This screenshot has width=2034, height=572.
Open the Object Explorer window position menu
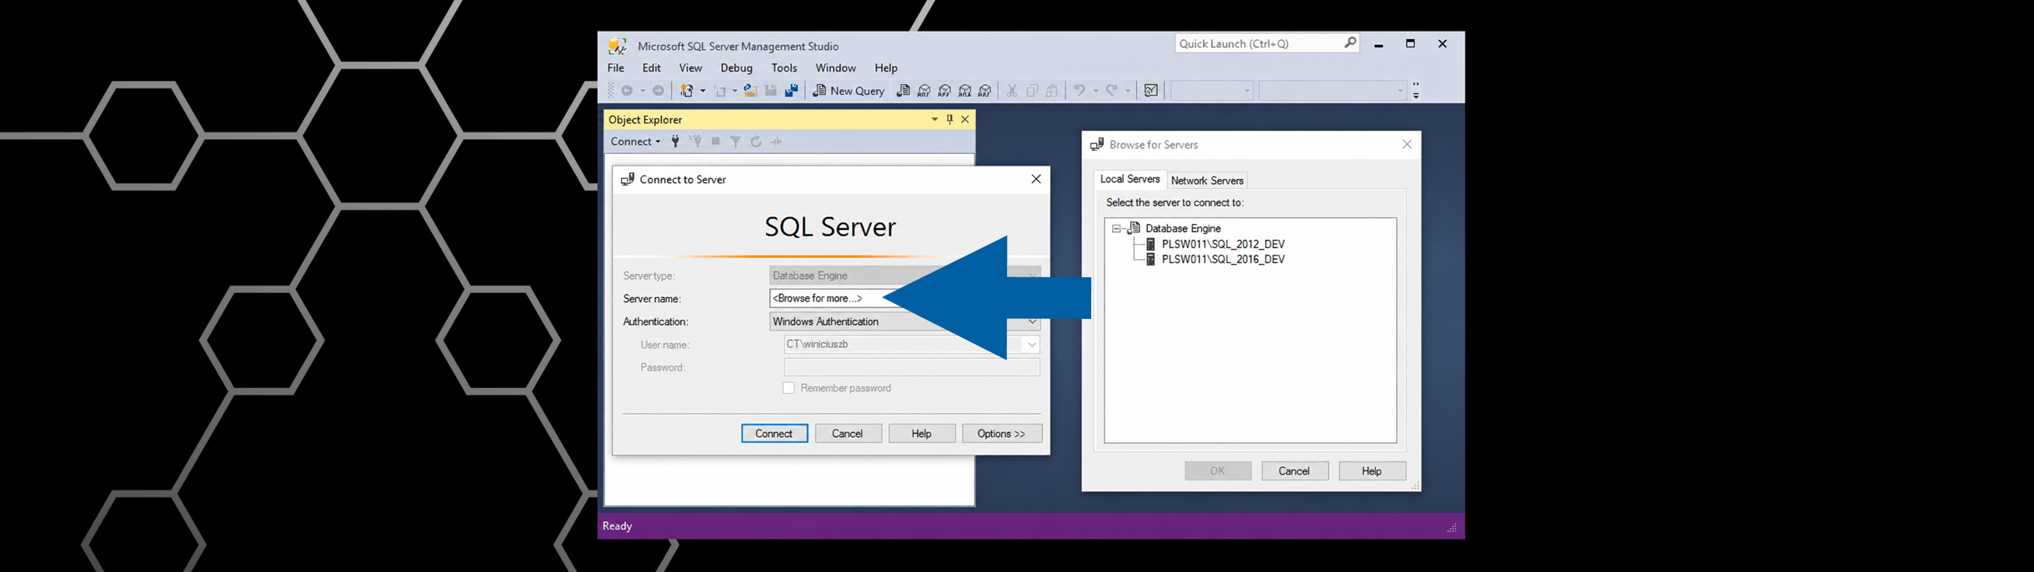pos(934,120)
